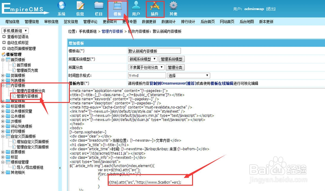Expand the 列表模板 tree node
Viewport: 325px width, 191px height.
coord(3,80)
